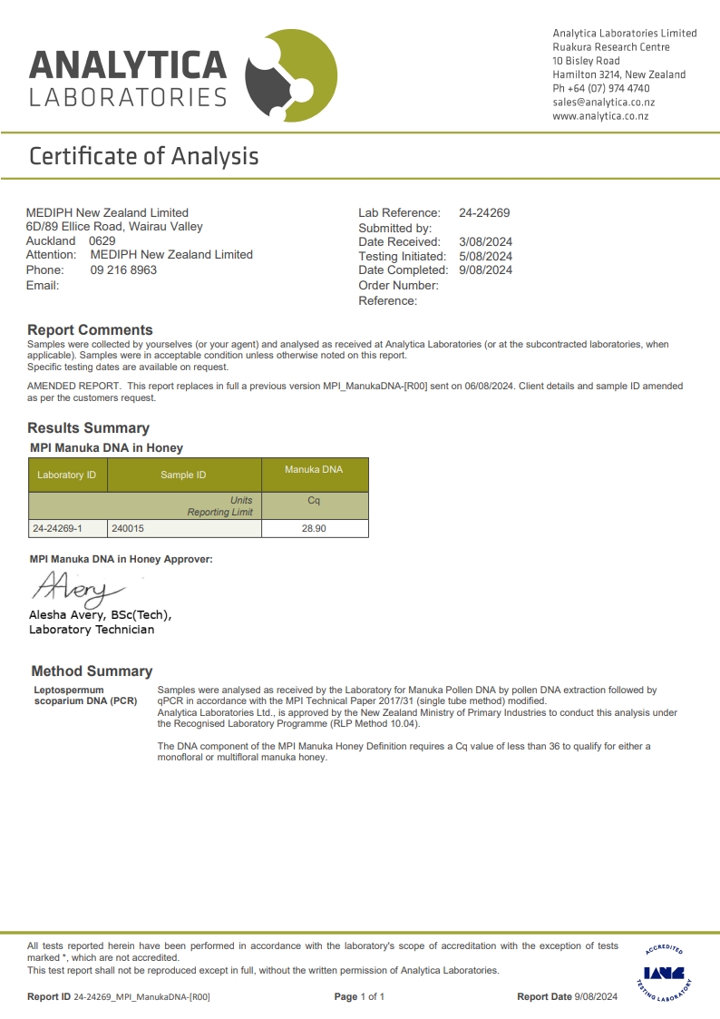Select the laboratory ID cell 24-24269-1
The image size is (720, 1019).
pos(67,528)
